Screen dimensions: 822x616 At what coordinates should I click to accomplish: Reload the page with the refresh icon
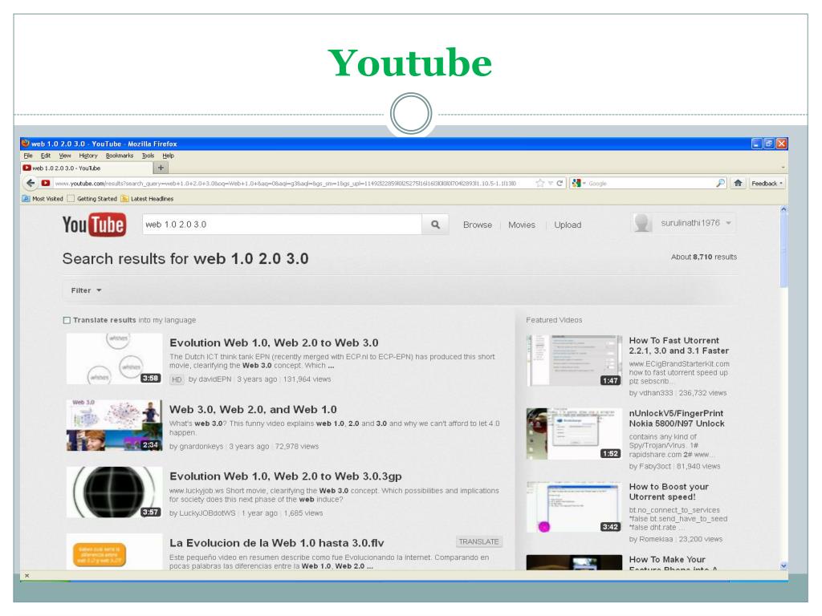tap(560, 183)
